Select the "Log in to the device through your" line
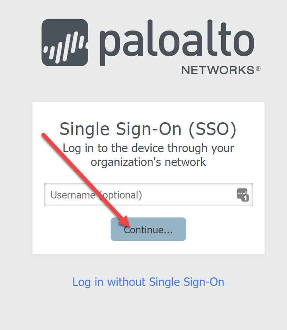The height and width of the screenshot is (330, 287). 149,149
